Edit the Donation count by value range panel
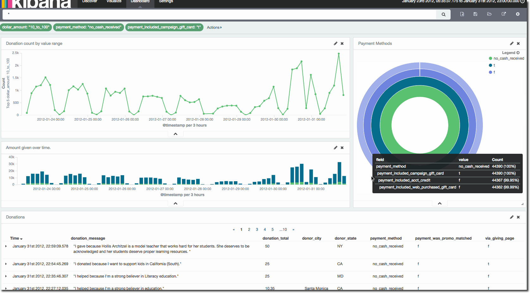 coord(335,44)
